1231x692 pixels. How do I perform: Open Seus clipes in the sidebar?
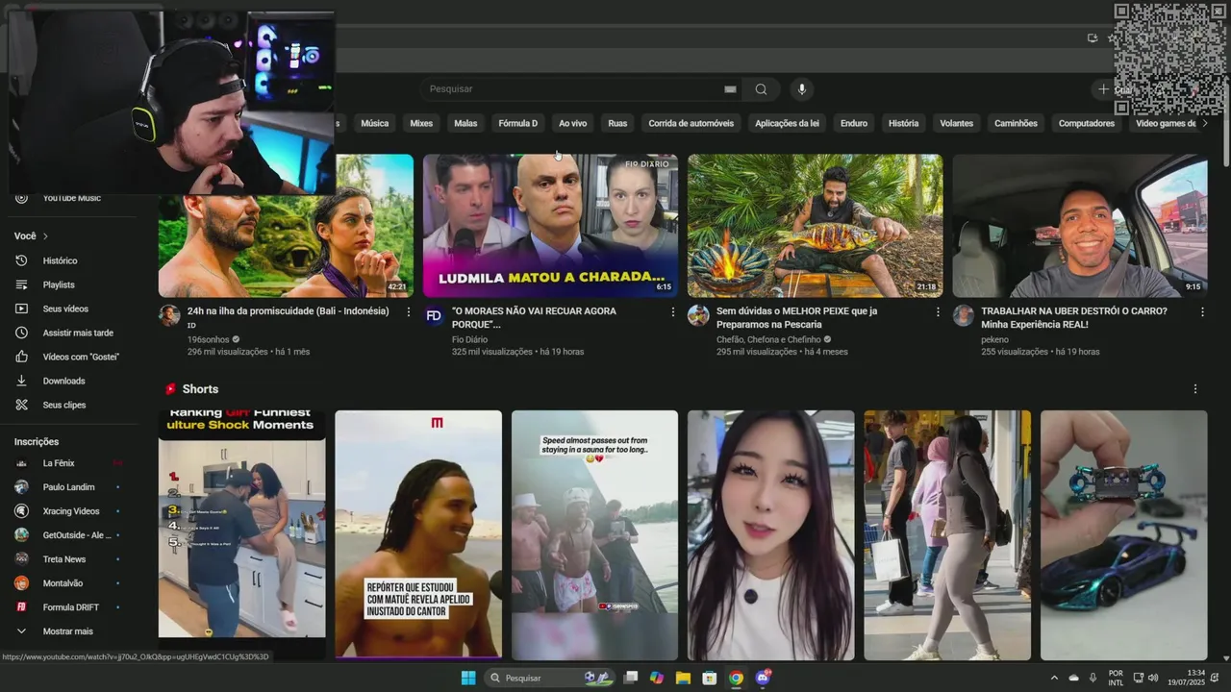63,405
